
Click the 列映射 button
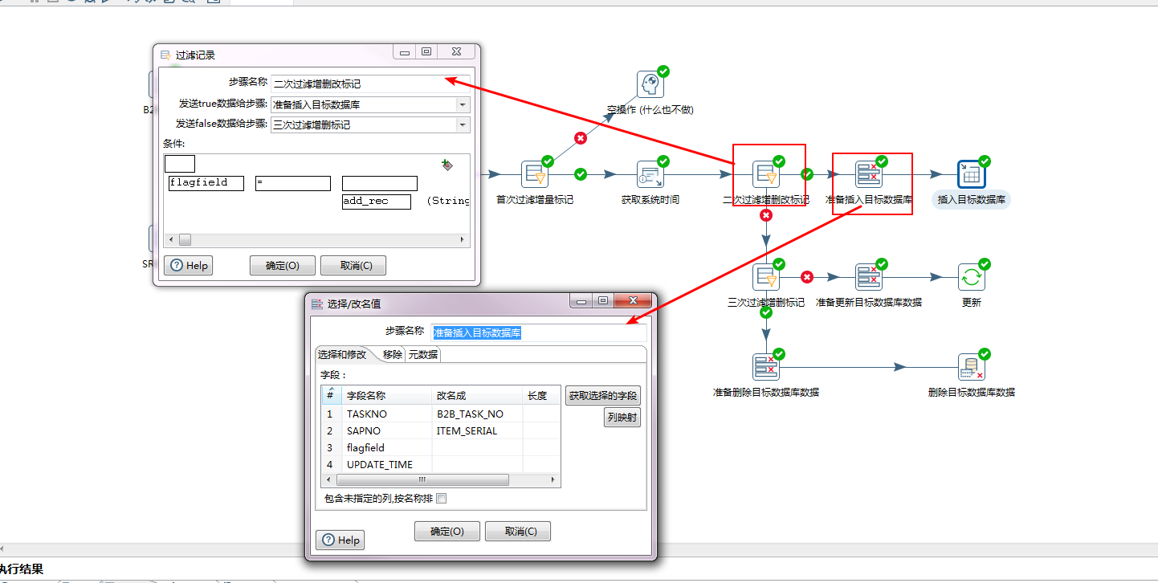pyautogui.click(x=622, y=418)
